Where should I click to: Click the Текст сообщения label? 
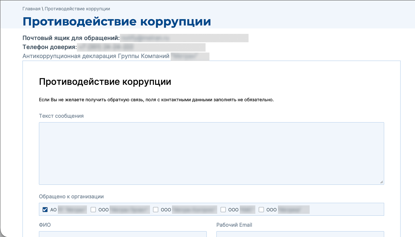point(61,116)
